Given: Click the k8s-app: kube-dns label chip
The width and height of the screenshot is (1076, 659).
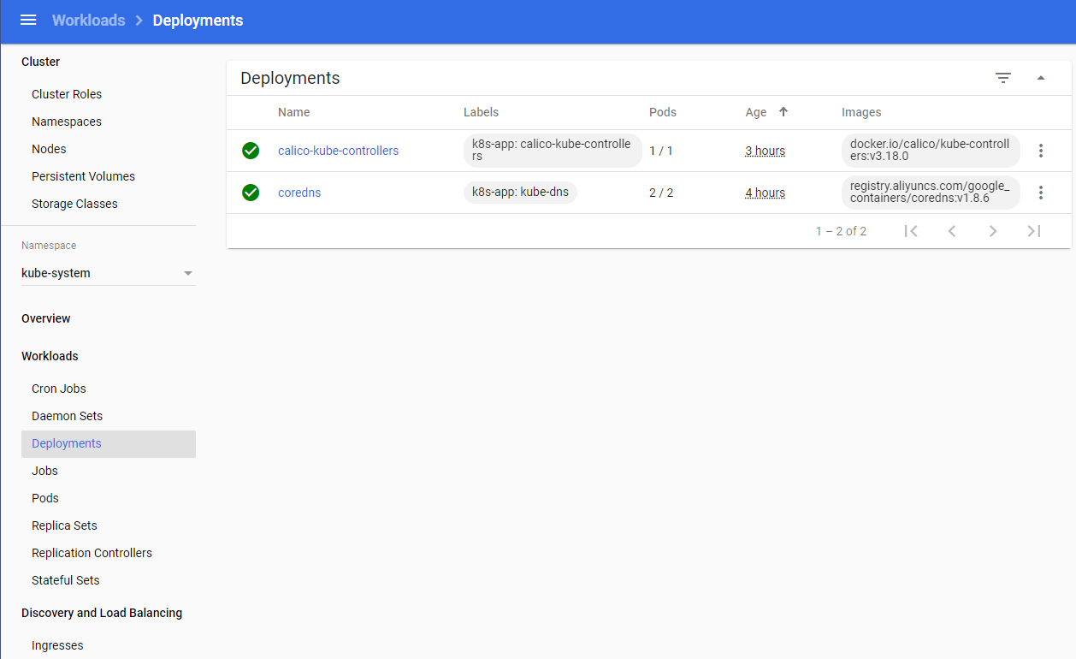Looking at the screenshot, I should (x=520, y=193).
